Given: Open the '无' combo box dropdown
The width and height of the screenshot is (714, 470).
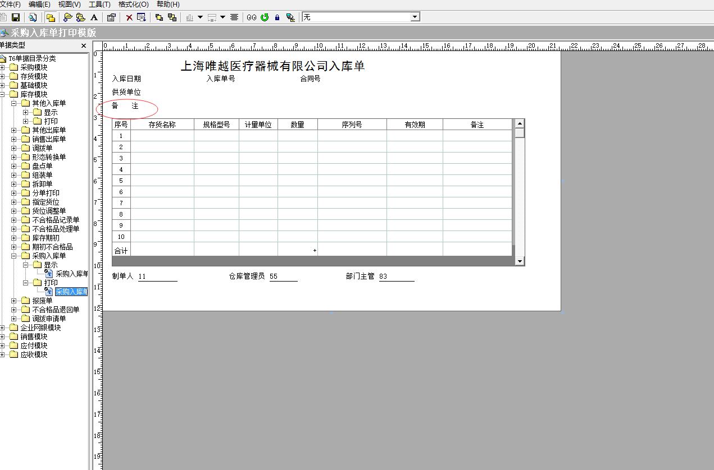Looking at the screenshot, I should pos(415,17).
